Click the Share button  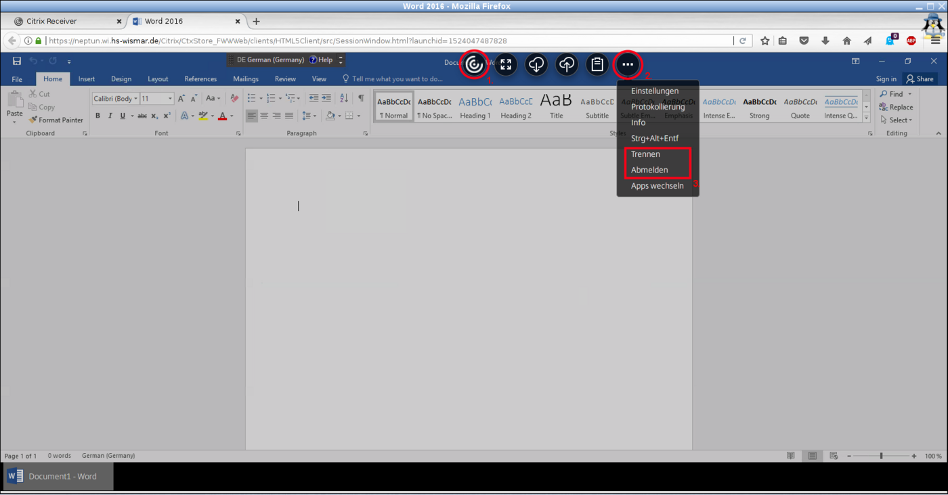pyautogui.click(x=920, y=79)
